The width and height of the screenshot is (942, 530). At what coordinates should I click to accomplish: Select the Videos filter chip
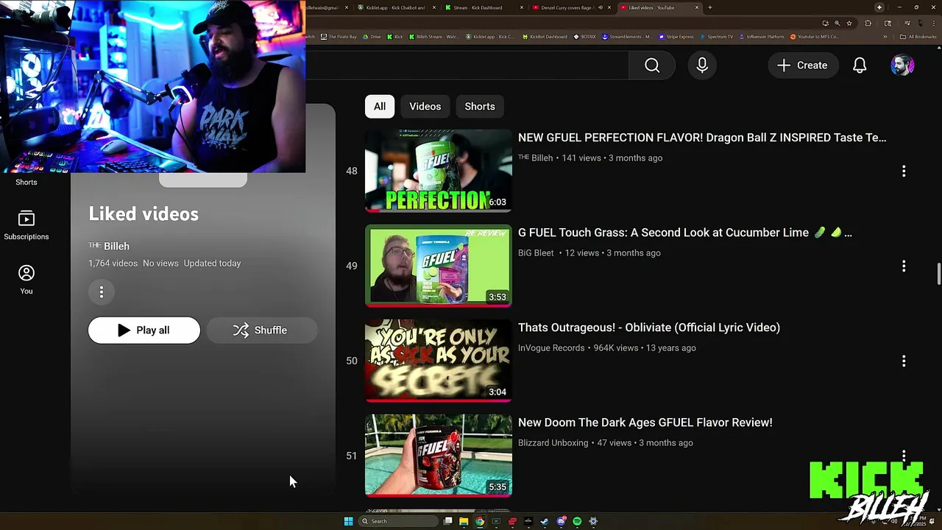click(425, 107)
